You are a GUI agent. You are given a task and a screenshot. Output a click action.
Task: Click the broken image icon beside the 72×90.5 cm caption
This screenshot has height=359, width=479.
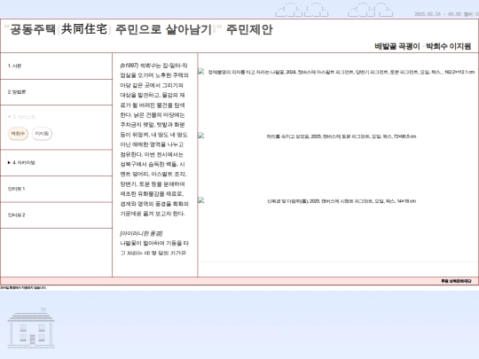pos(201,136)
